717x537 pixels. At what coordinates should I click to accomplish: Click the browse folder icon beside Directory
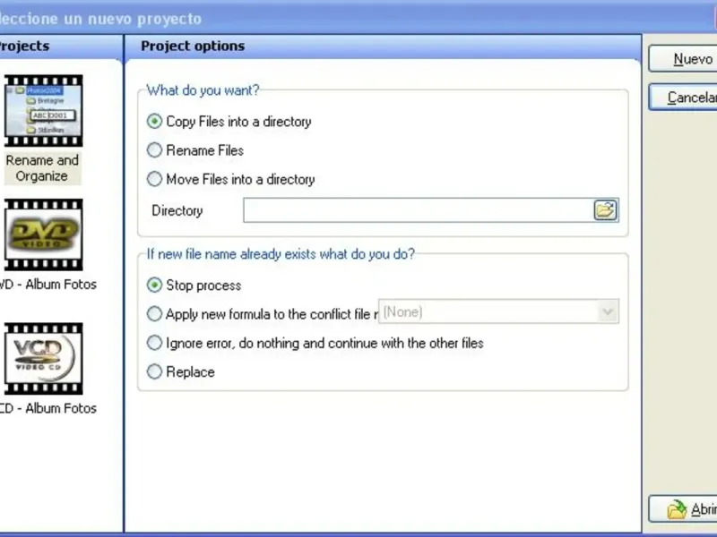(606, 210)
